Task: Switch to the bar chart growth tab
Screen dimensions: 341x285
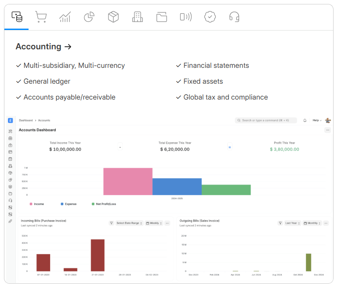Action: [65, 17]
